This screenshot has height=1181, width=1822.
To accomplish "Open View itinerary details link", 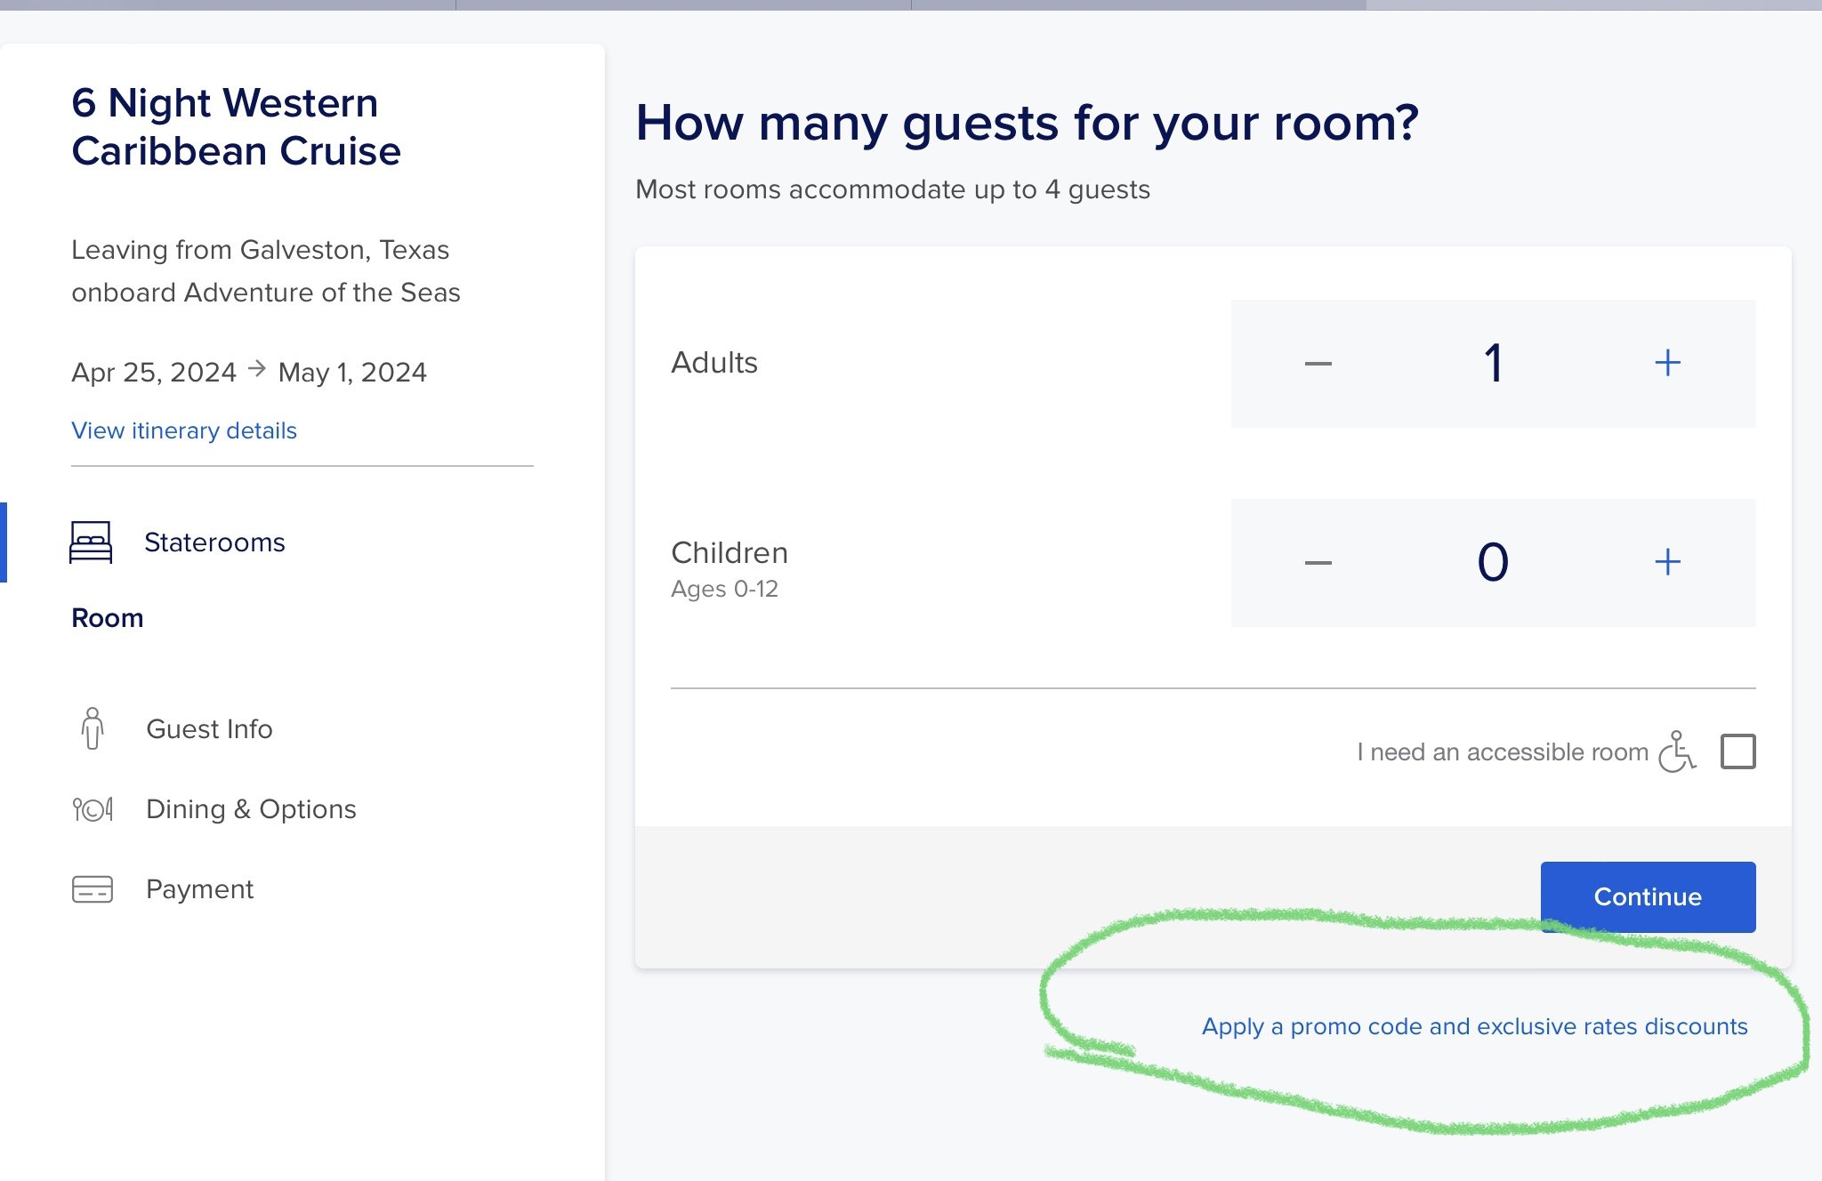I will pyautogui.click(x=184, y=430).
